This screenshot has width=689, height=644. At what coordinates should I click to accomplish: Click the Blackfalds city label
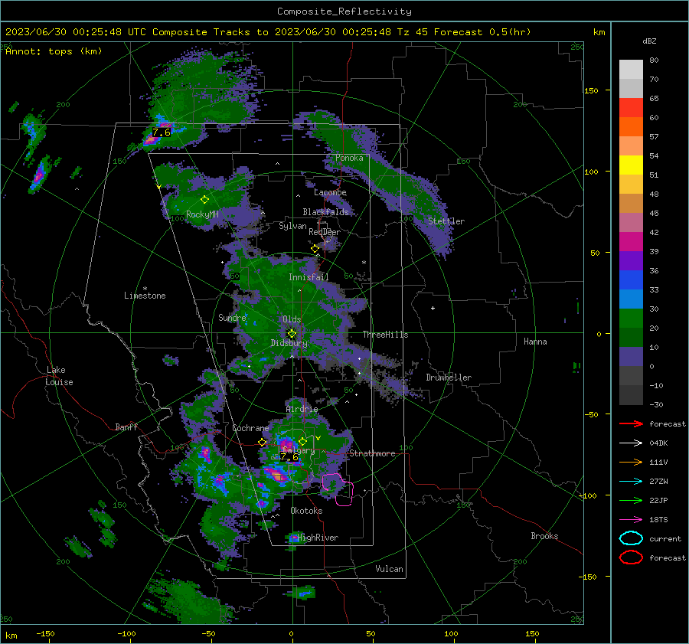click(325, 212)
